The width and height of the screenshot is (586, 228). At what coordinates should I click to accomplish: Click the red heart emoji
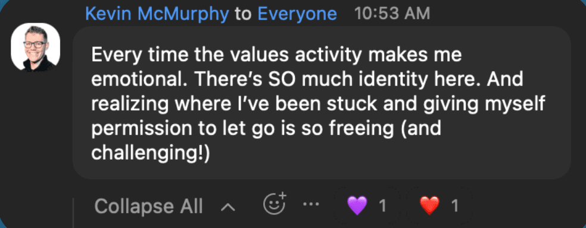pyautogui.click(x=429, y=205)
